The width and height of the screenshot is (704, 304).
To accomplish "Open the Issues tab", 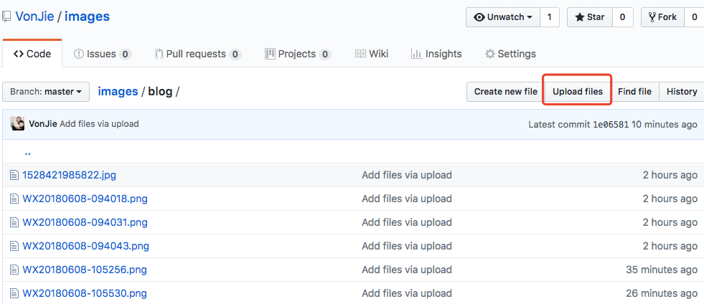I will [103, 54].
